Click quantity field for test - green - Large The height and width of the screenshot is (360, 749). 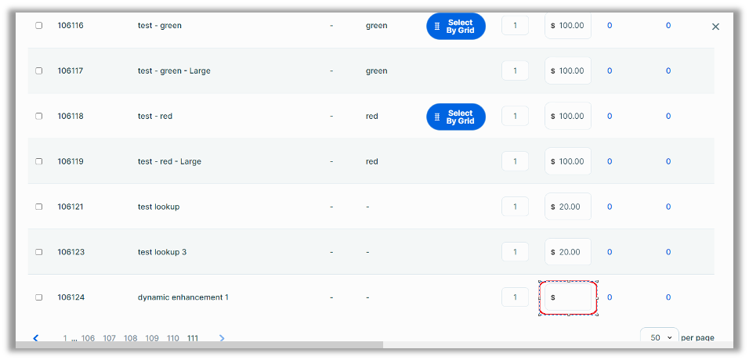515,71
